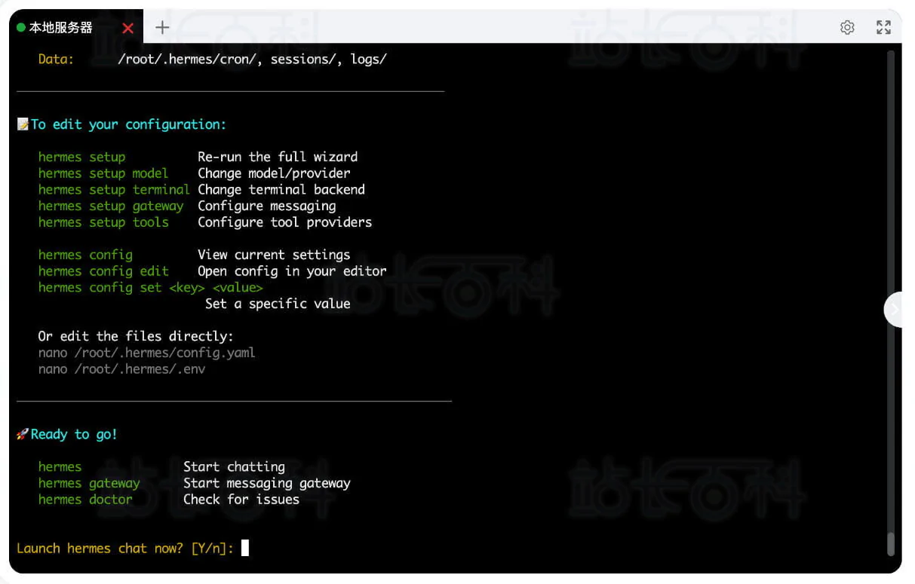The height and width of the screenshot is (584, 915).
Task: Open the terminal settings gear
Action: coord(847,28)
